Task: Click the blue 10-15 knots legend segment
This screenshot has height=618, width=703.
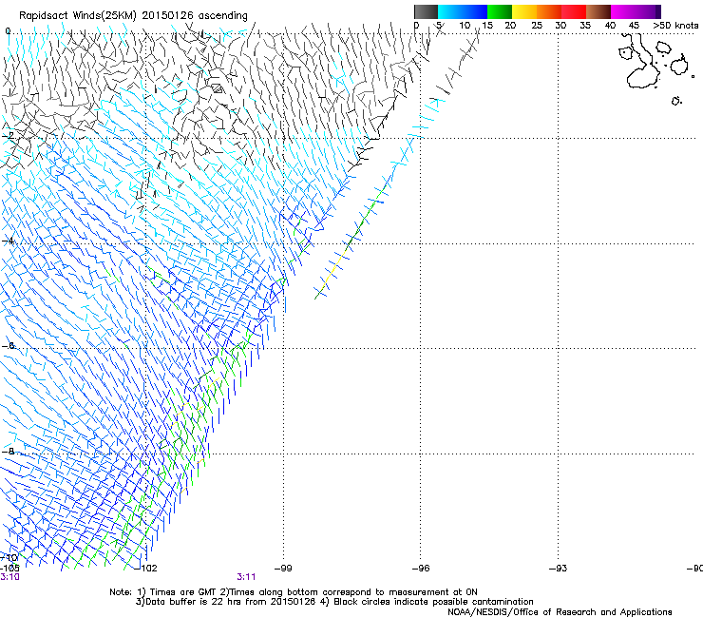Action: tap(475, 11)
